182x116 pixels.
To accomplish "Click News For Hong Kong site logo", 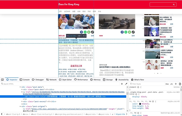I will 69,4.
